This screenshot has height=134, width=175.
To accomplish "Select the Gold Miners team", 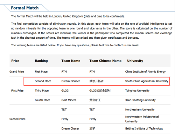I will 69,100.
